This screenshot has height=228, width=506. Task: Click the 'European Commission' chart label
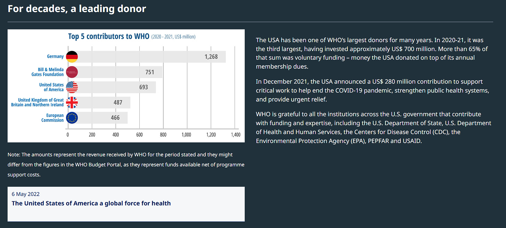pos(52,118)
